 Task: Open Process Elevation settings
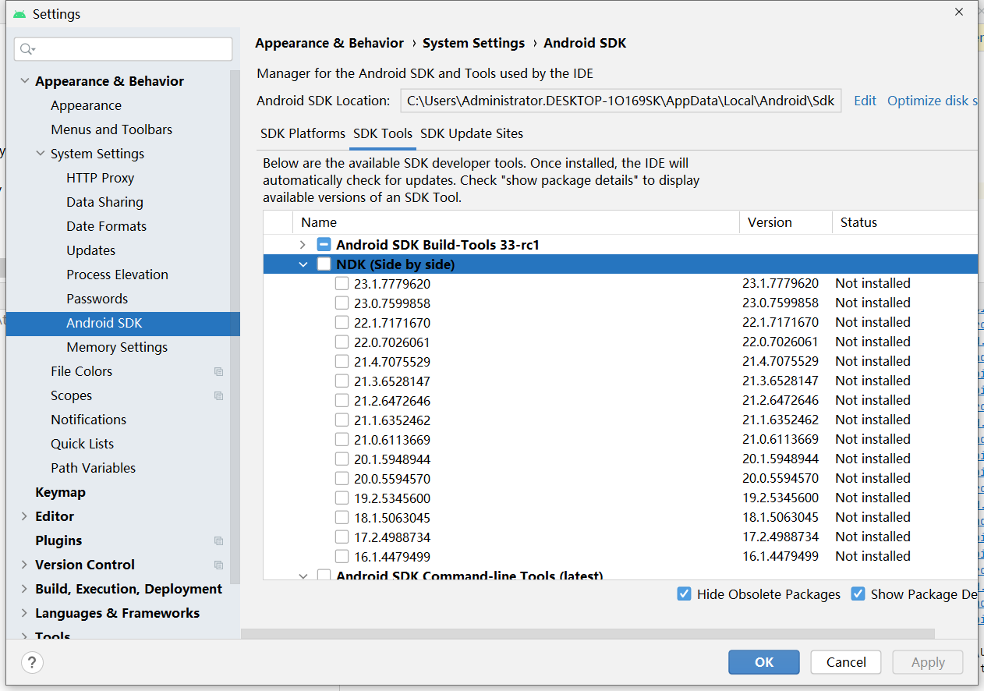(x=117, y=275)
